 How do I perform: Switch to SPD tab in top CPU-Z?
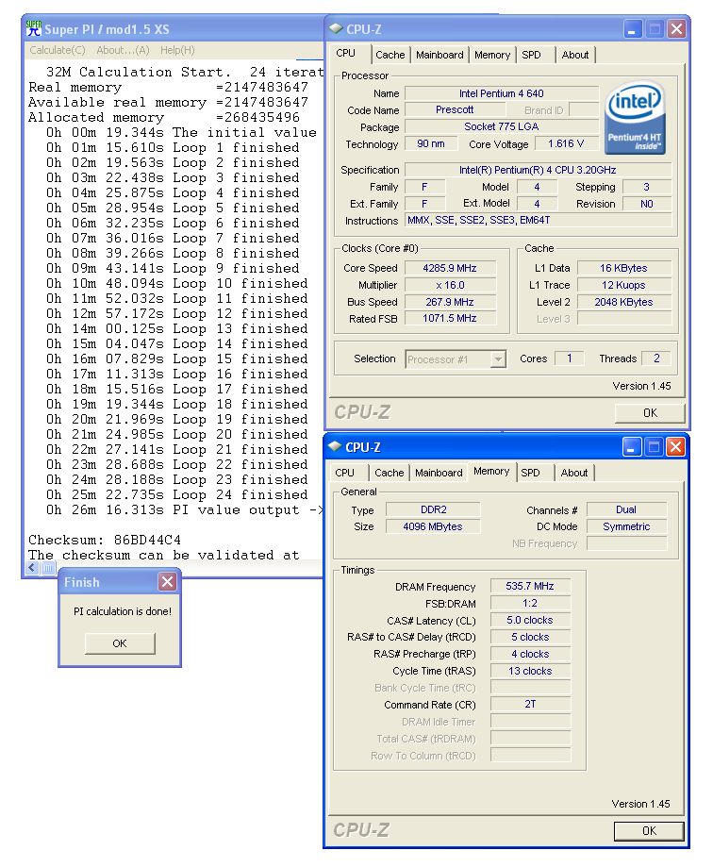click(531, 55)
